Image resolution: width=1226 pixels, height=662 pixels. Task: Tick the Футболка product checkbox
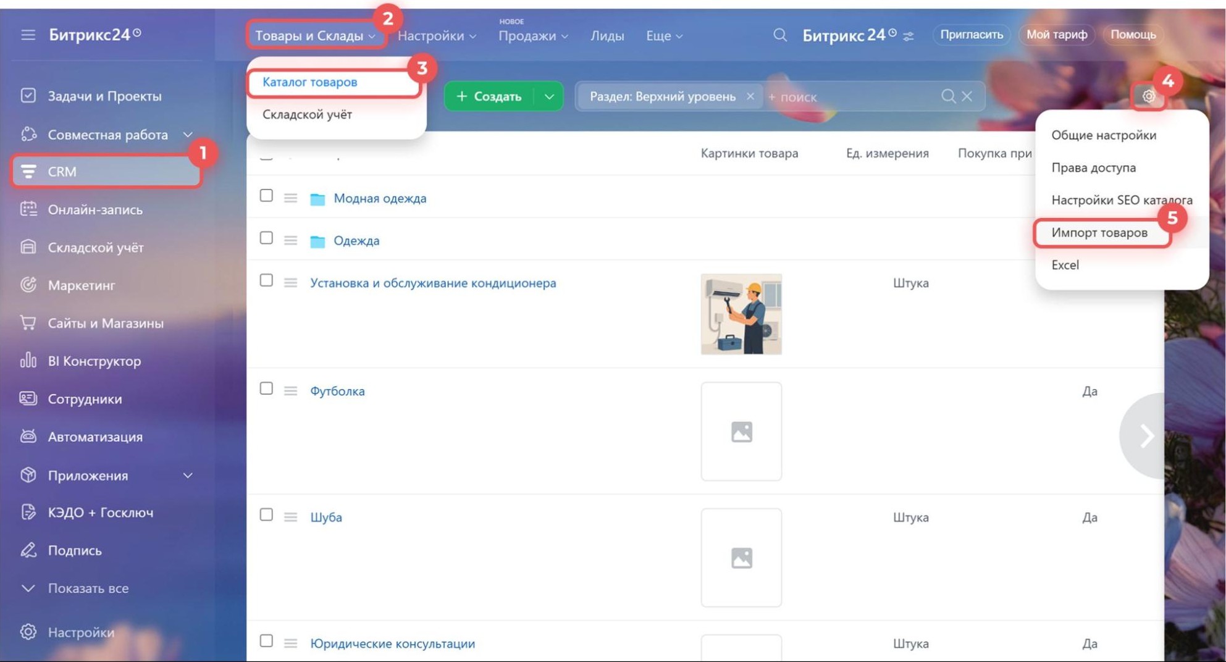tap(266, 388)
